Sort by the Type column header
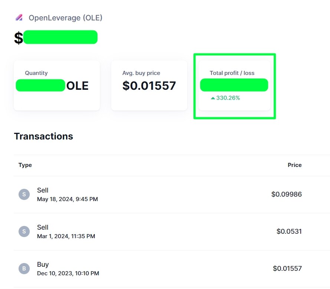Image resolution: width=330 pixels, height=289 pixels. 25,165
